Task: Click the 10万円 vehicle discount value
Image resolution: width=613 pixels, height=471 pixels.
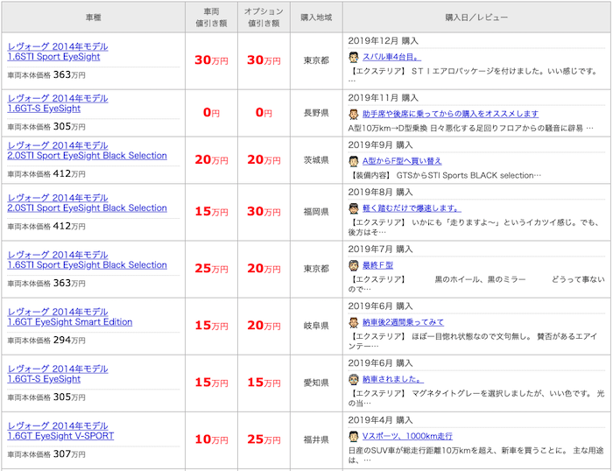Action: tap(212, 439)
